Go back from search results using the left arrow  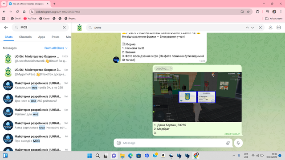pyautogui.click(x=6, y=28)
